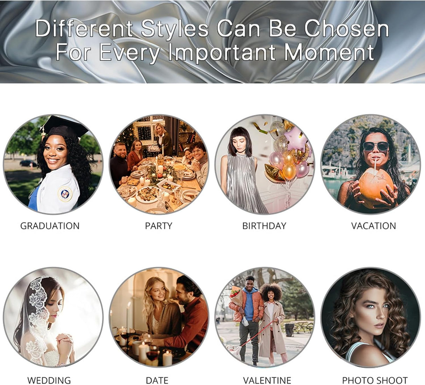
Task: Select the WEDDING label text
Action: (49, 380)
